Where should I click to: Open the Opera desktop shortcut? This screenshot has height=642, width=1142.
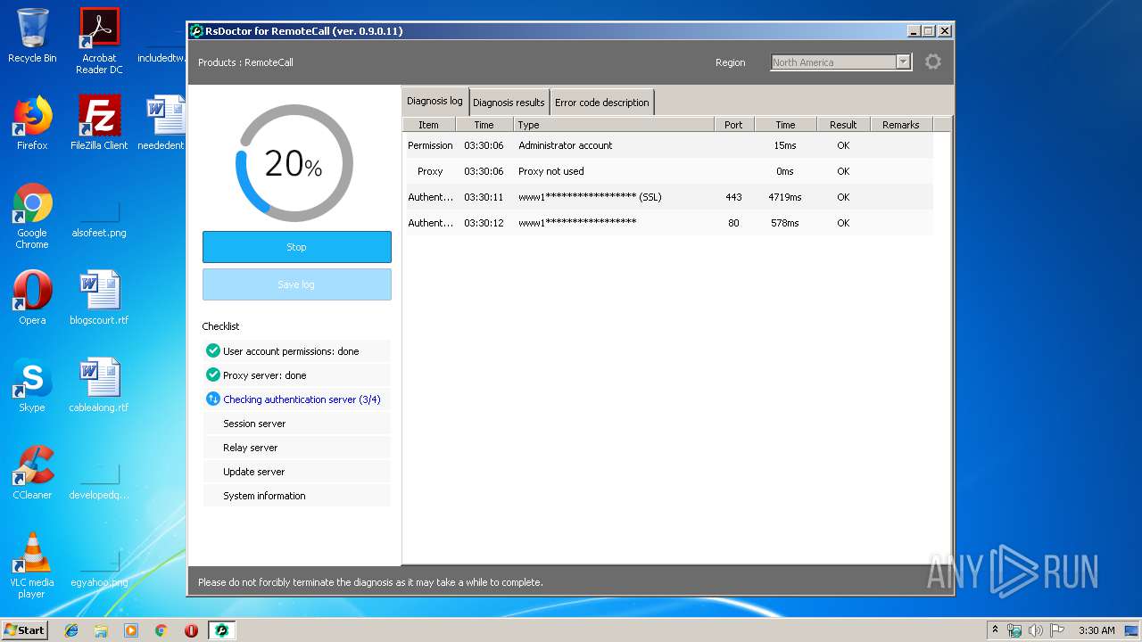click(32, 298)
